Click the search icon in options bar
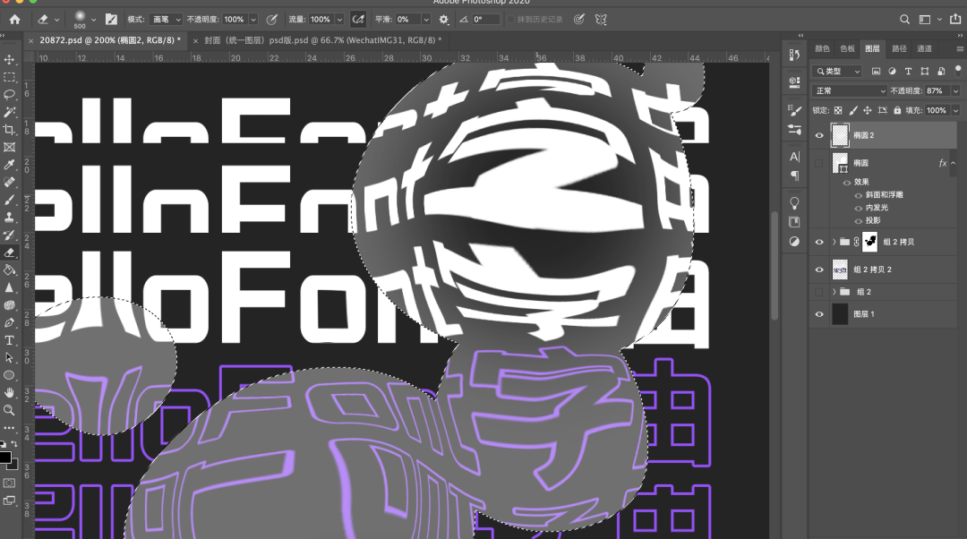Image resolution: width=967 pixels, height=539 pixels. 904,19
